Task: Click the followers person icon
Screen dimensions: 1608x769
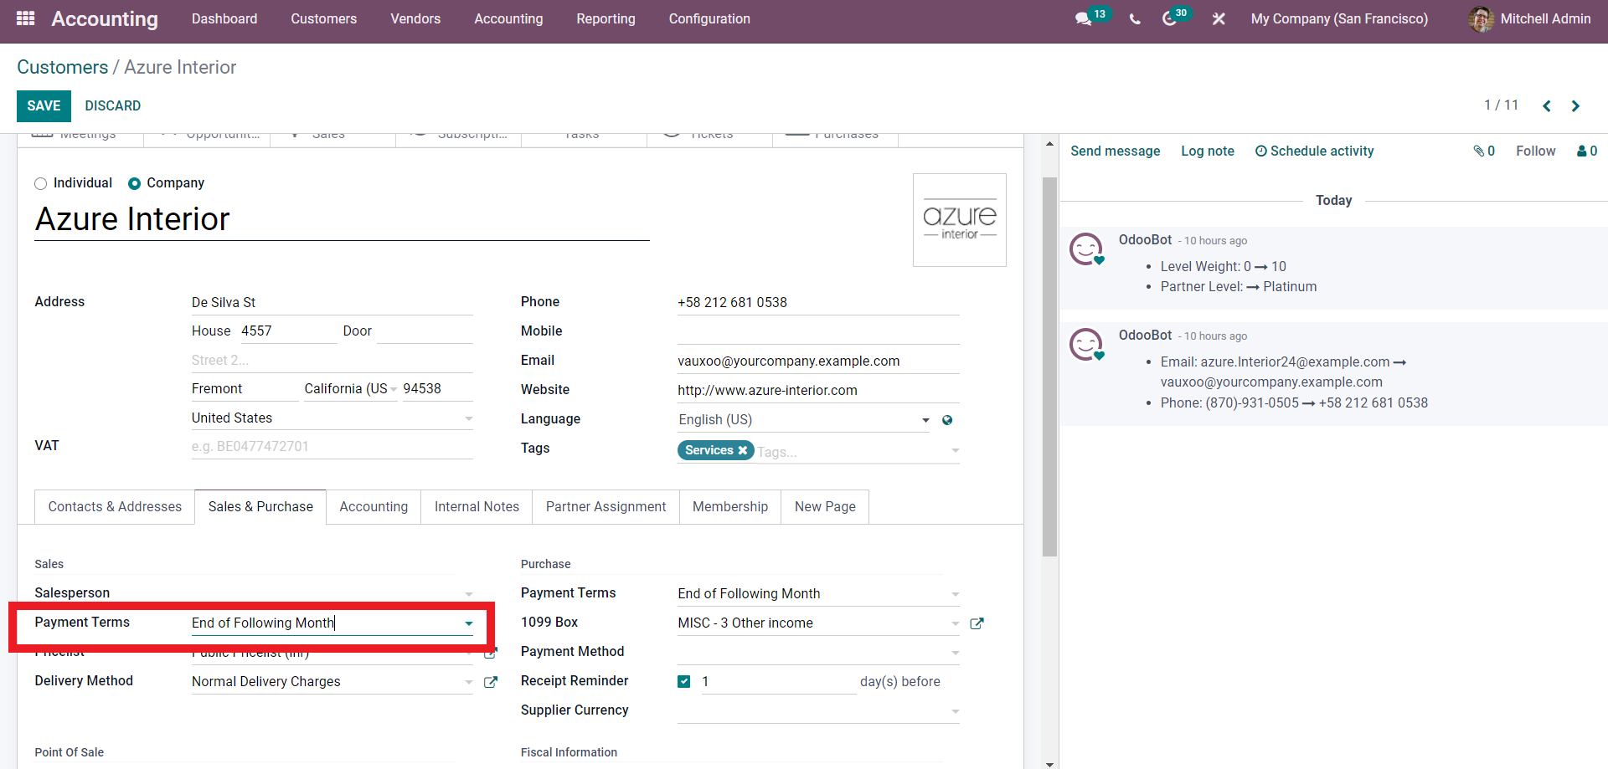Action: 1582,151
